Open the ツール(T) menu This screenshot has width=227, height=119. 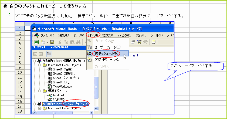(157, 35)
